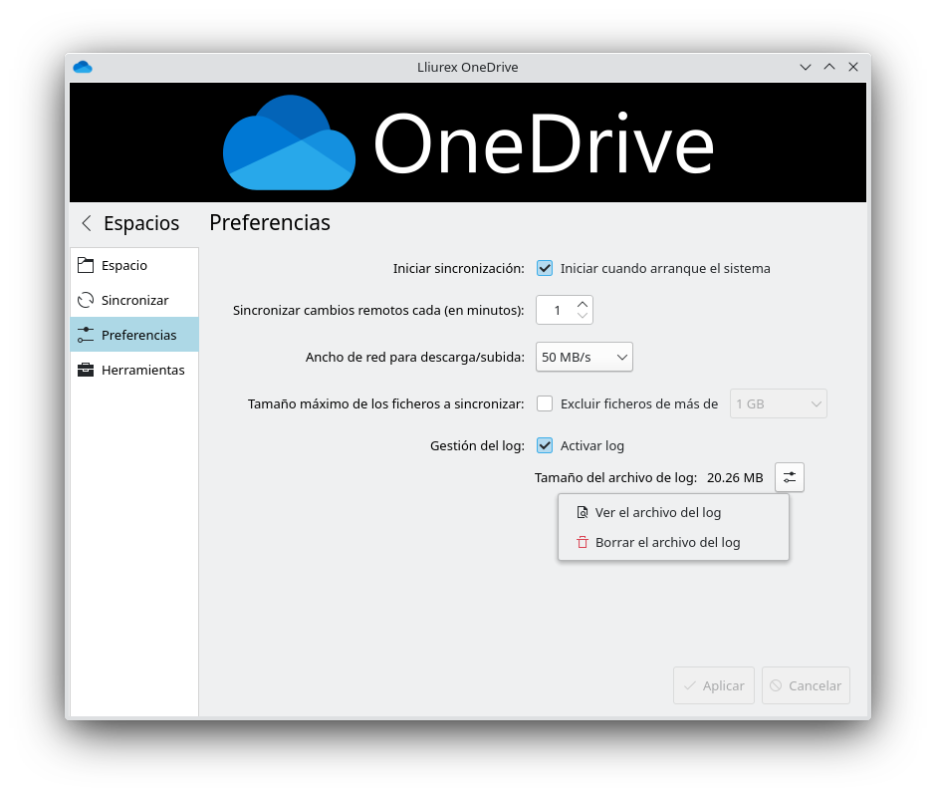Decrease sync minutes with down arrow
The image size is (936, 797).
coord(584,317)
